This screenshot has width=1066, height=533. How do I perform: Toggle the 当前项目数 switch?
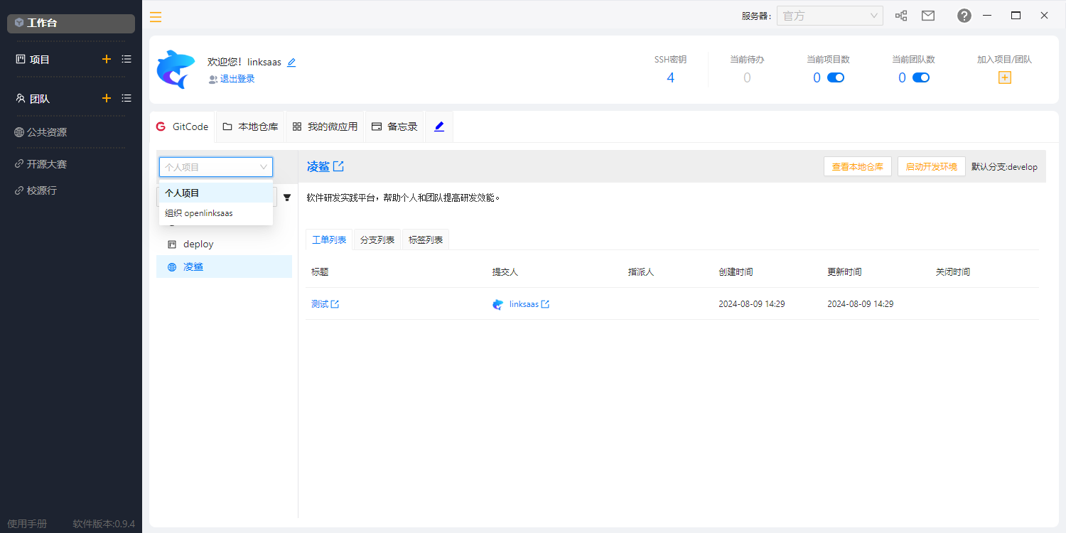tap(836, 77)
